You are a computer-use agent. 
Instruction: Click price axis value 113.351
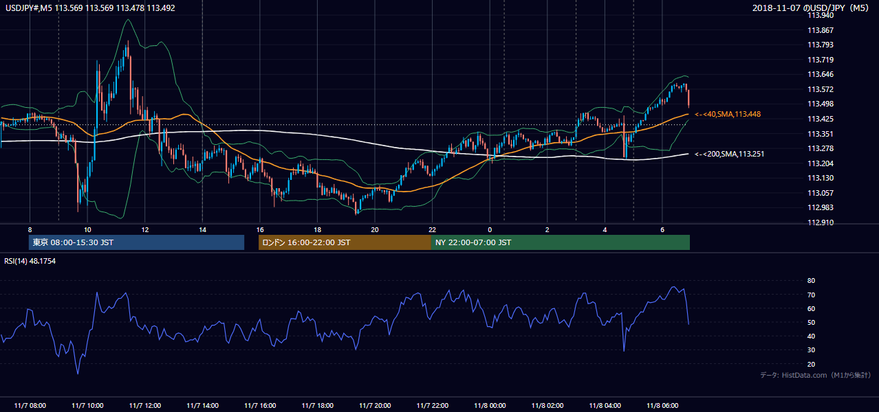click(820, 134)
